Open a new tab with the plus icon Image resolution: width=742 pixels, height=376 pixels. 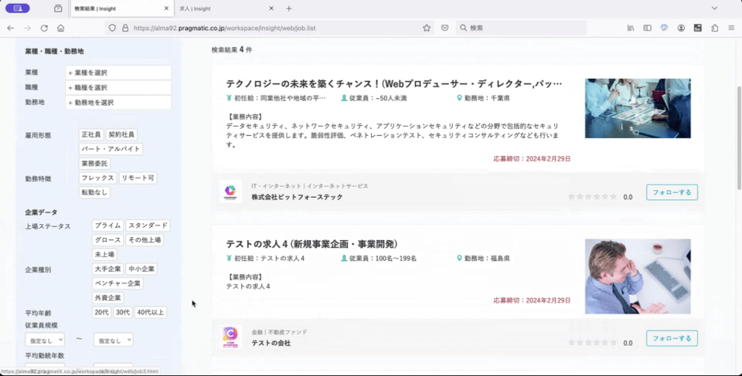pyautogui.click(x=288, y=8)
